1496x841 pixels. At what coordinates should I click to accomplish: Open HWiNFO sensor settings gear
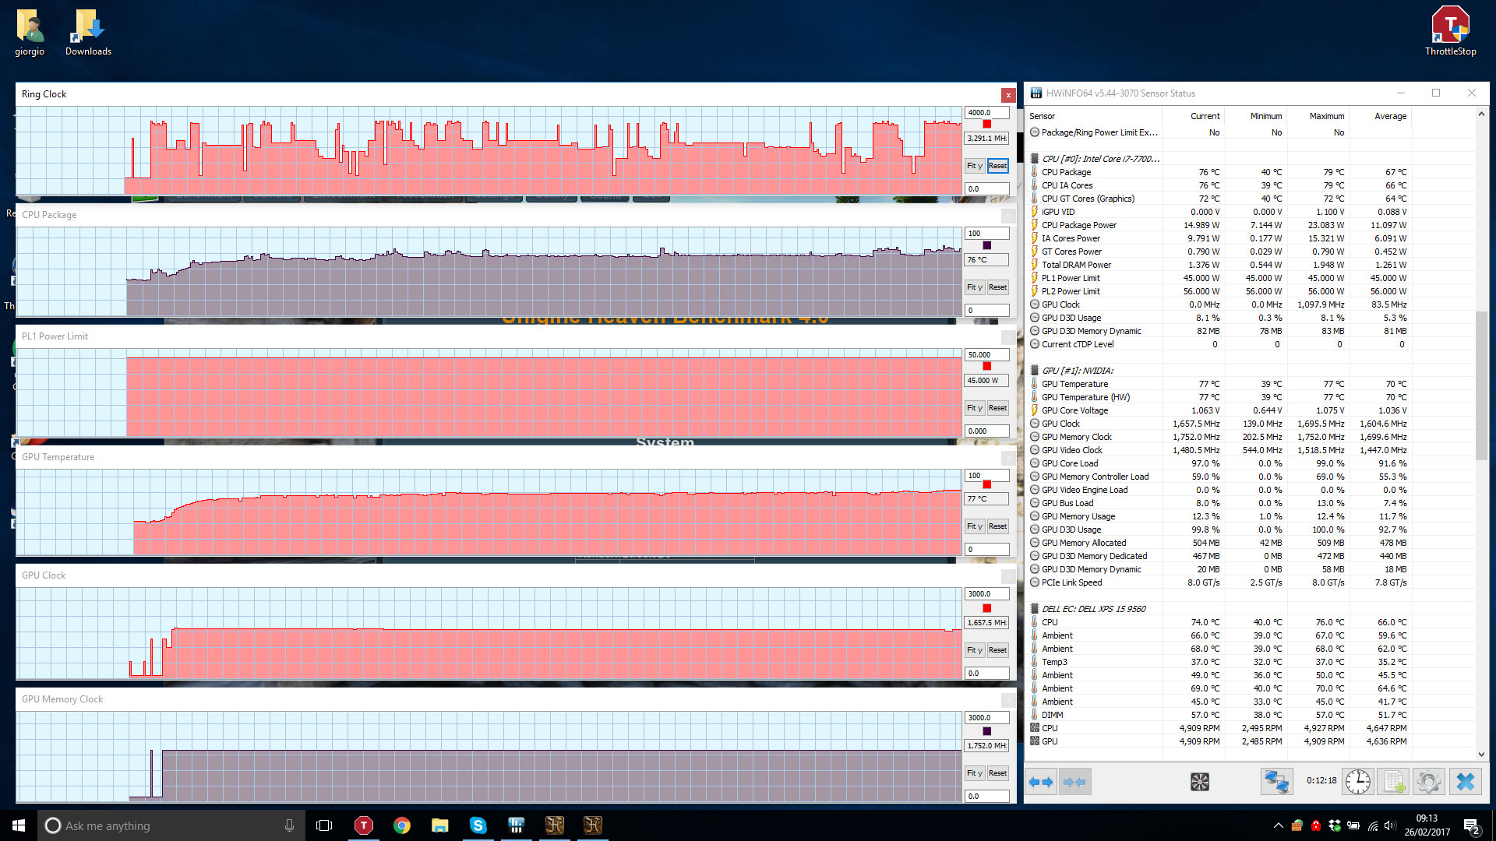click(1429, 782)
